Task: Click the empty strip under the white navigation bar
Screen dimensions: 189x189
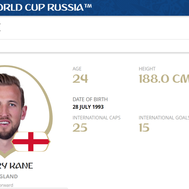Action: coord(94,46)
